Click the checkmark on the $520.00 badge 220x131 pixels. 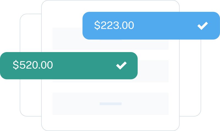(x=121, y=65)
